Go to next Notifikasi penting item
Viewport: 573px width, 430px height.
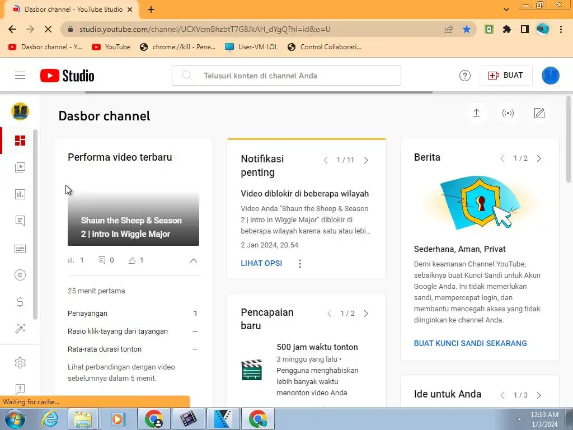point(366,160)
